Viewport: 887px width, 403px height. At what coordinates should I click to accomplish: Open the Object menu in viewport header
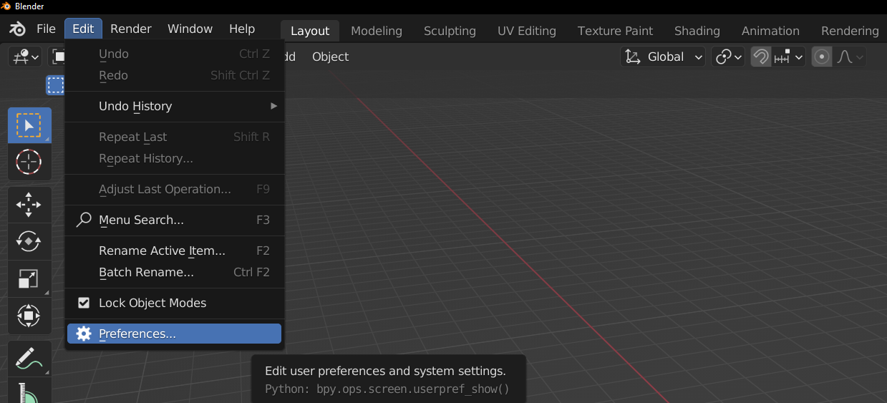tap(330, 57)
